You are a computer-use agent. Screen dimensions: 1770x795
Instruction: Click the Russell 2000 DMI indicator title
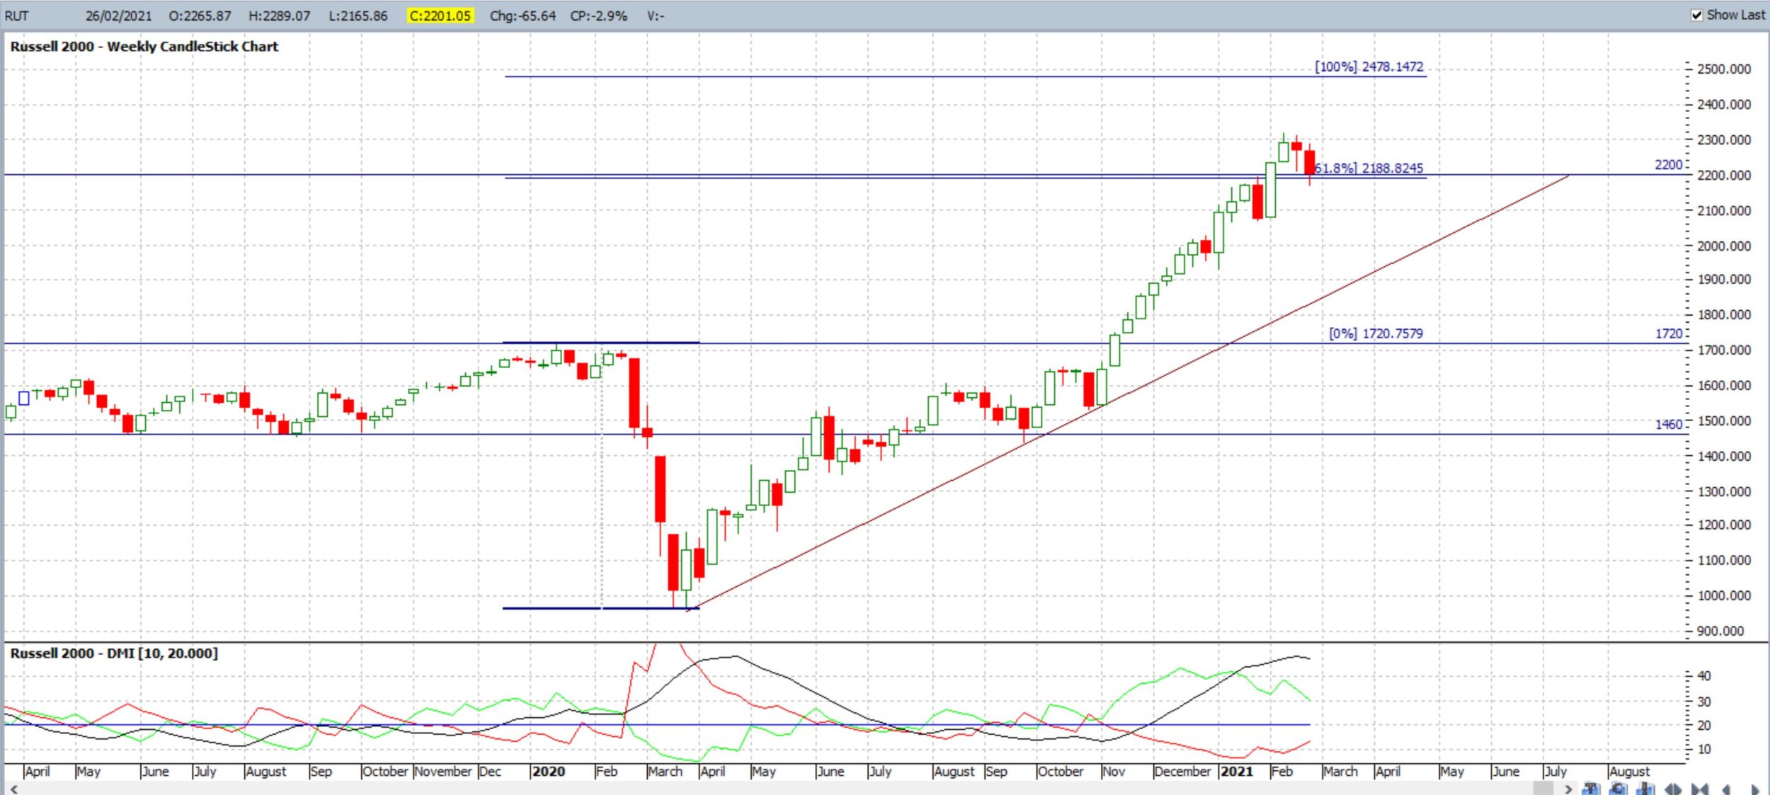click(x=113, y=653)
